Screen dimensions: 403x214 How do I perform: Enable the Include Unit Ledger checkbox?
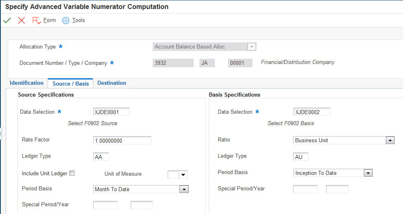click(72, 173)
